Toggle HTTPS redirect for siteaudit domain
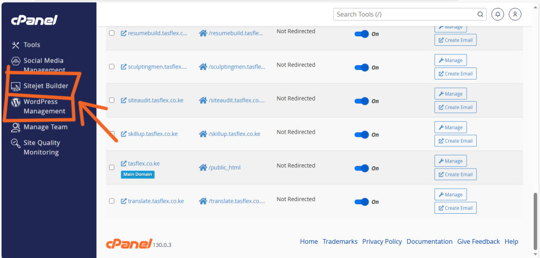This screenshot has width=540, height=258. 362,101
